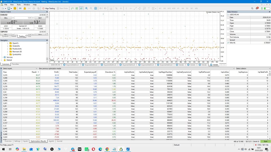Select the D1 timeframe
The image size is (271, 152).
(x=187, y=8)
